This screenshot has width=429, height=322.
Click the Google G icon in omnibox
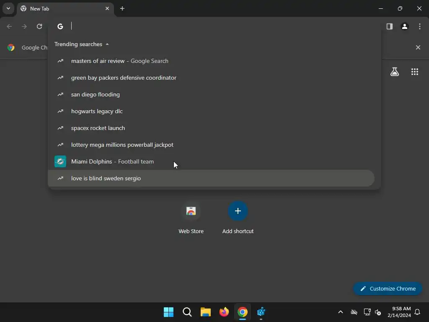(60, 26)
